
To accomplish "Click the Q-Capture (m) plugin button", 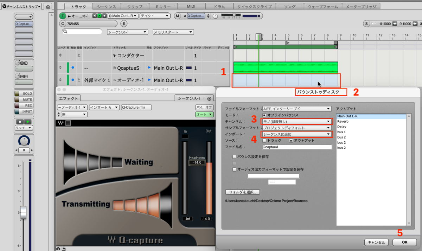I will tap(136, 108).
